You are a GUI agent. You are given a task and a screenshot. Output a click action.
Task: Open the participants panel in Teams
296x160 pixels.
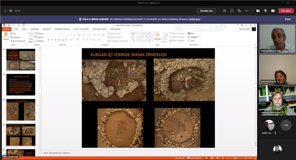224,11
